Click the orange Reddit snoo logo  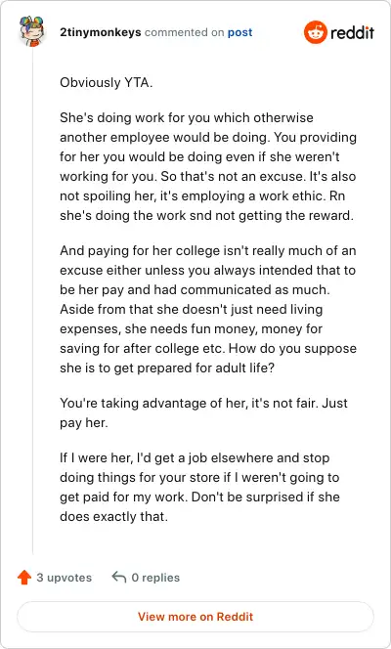tap(316, 32)
